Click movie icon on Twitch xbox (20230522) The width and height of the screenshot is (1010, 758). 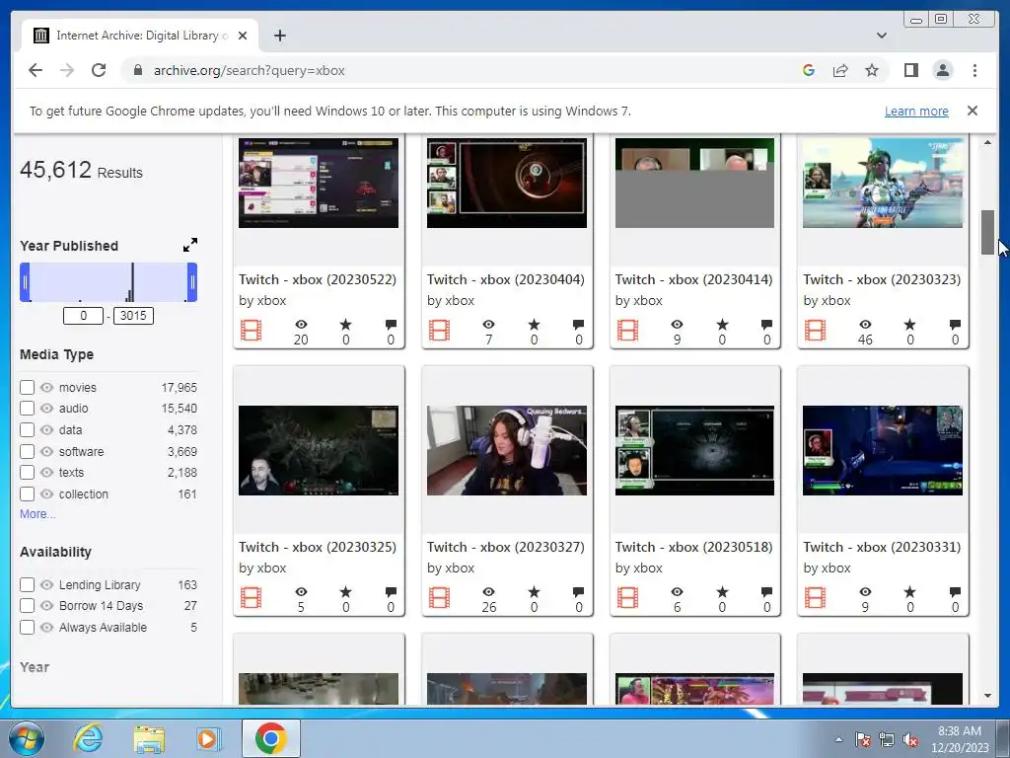point(252,331)
